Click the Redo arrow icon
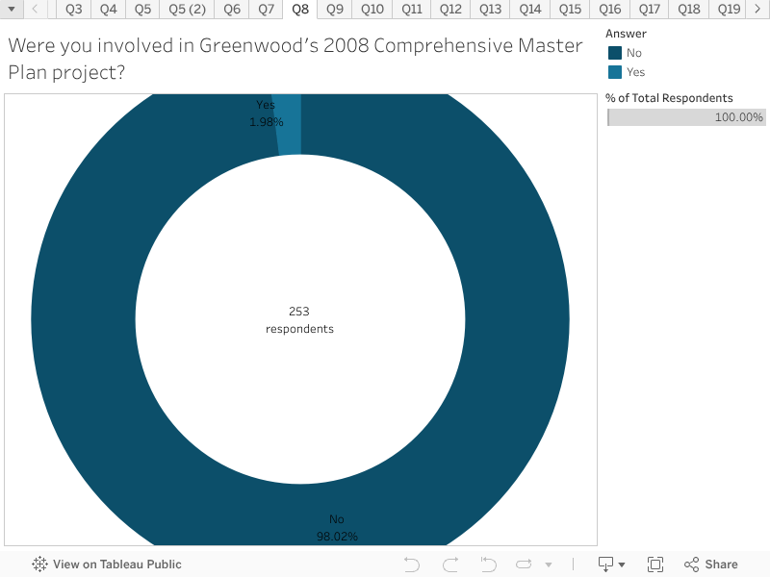 (x=450, y=564)
